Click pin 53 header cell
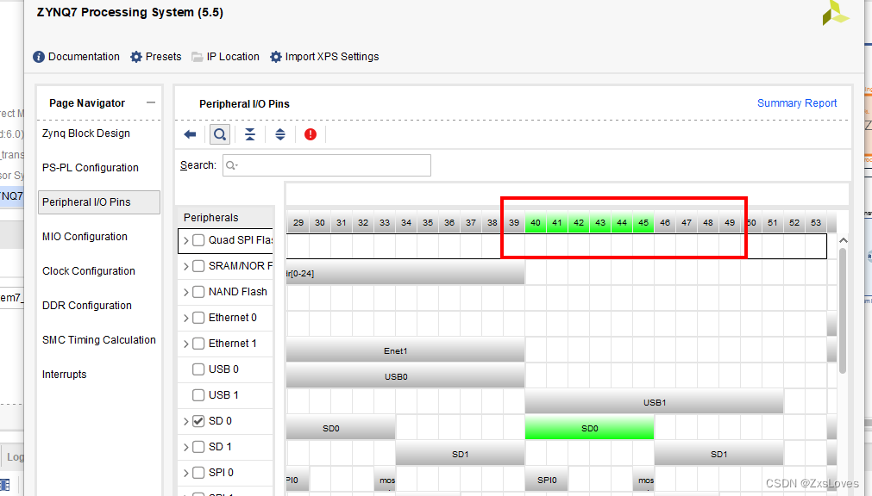The height and width of the screenshot is (496, 872). pyautogui.click(x=816, y=223)
